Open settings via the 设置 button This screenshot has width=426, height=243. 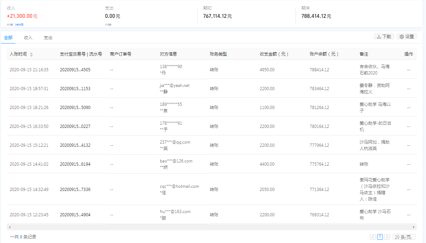(x=406, y=36)
